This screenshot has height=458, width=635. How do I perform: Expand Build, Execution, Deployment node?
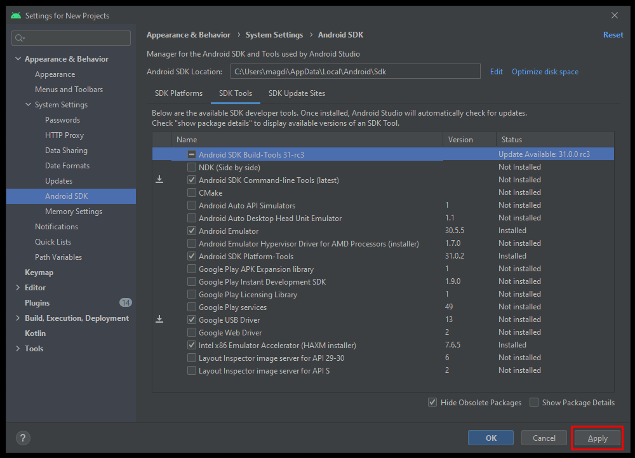tap(18, 318)
